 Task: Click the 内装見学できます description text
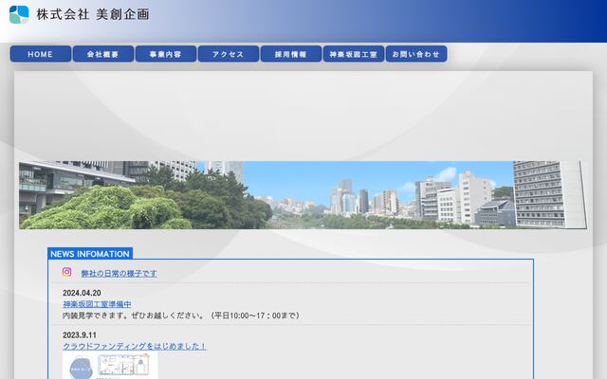181,316
